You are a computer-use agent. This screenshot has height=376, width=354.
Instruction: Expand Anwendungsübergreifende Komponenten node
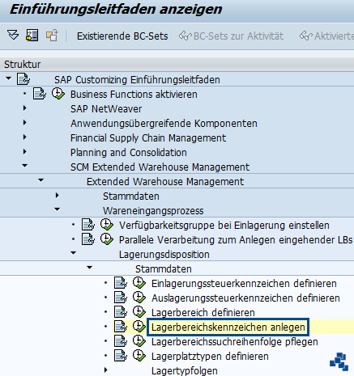pyautogui.click(x=24, y=123)
